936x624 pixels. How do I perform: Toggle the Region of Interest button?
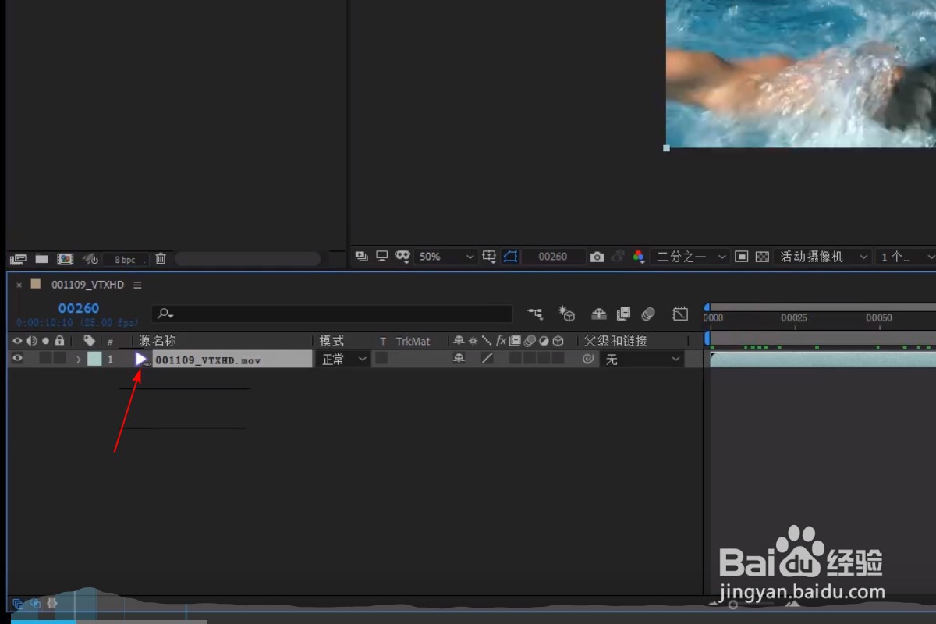coord(511,256)
